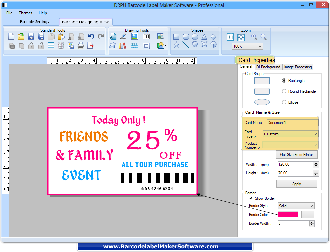330x252 pixels.
Task: Select Ellipse card shape radio
Action: coord(284,102)
